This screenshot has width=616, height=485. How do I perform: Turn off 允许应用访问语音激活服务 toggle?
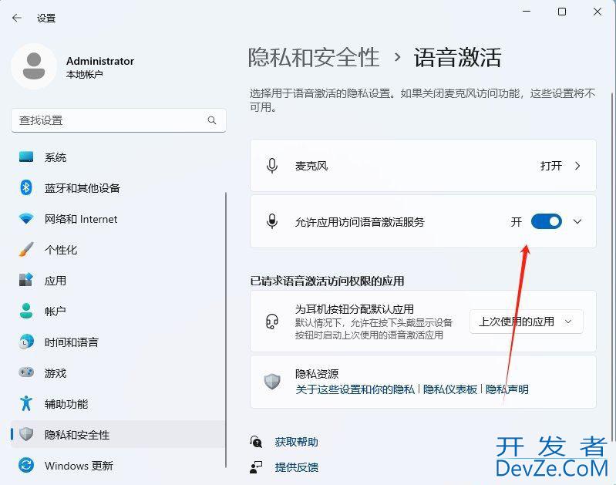click(546, 221)
